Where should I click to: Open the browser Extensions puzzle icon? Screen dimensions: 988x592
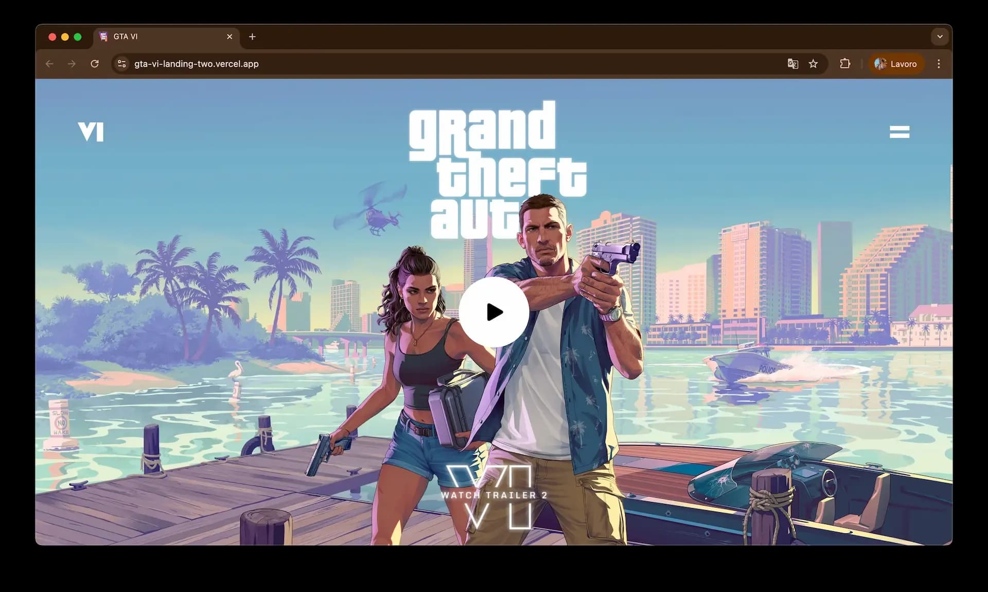[845, 64]
